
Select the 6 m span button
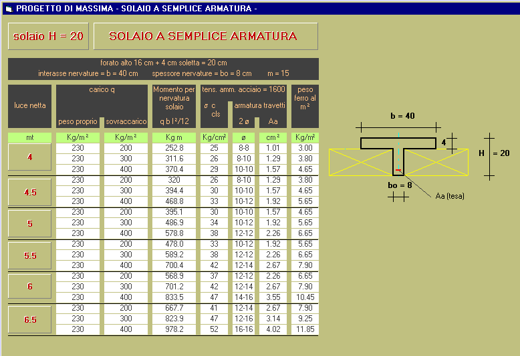tap(29, 286)
